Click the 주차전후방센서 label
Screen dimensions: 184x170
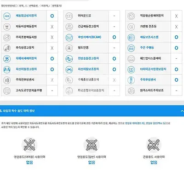(x=25, y=79)
